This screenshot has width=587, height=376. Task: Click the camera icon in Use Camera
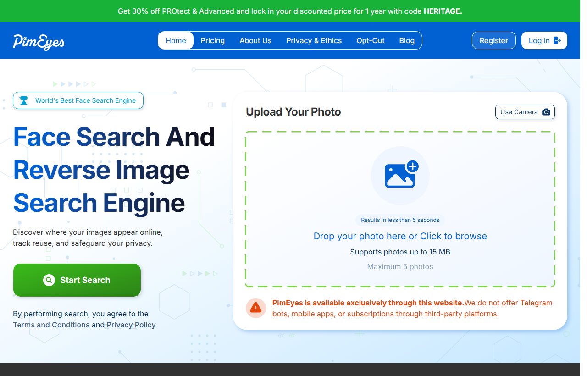click(546, 112)
